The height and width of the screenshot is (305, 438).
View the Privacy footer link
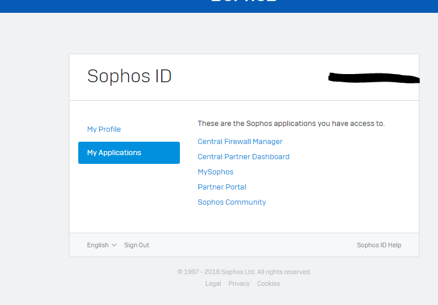(x=239, y=283)
